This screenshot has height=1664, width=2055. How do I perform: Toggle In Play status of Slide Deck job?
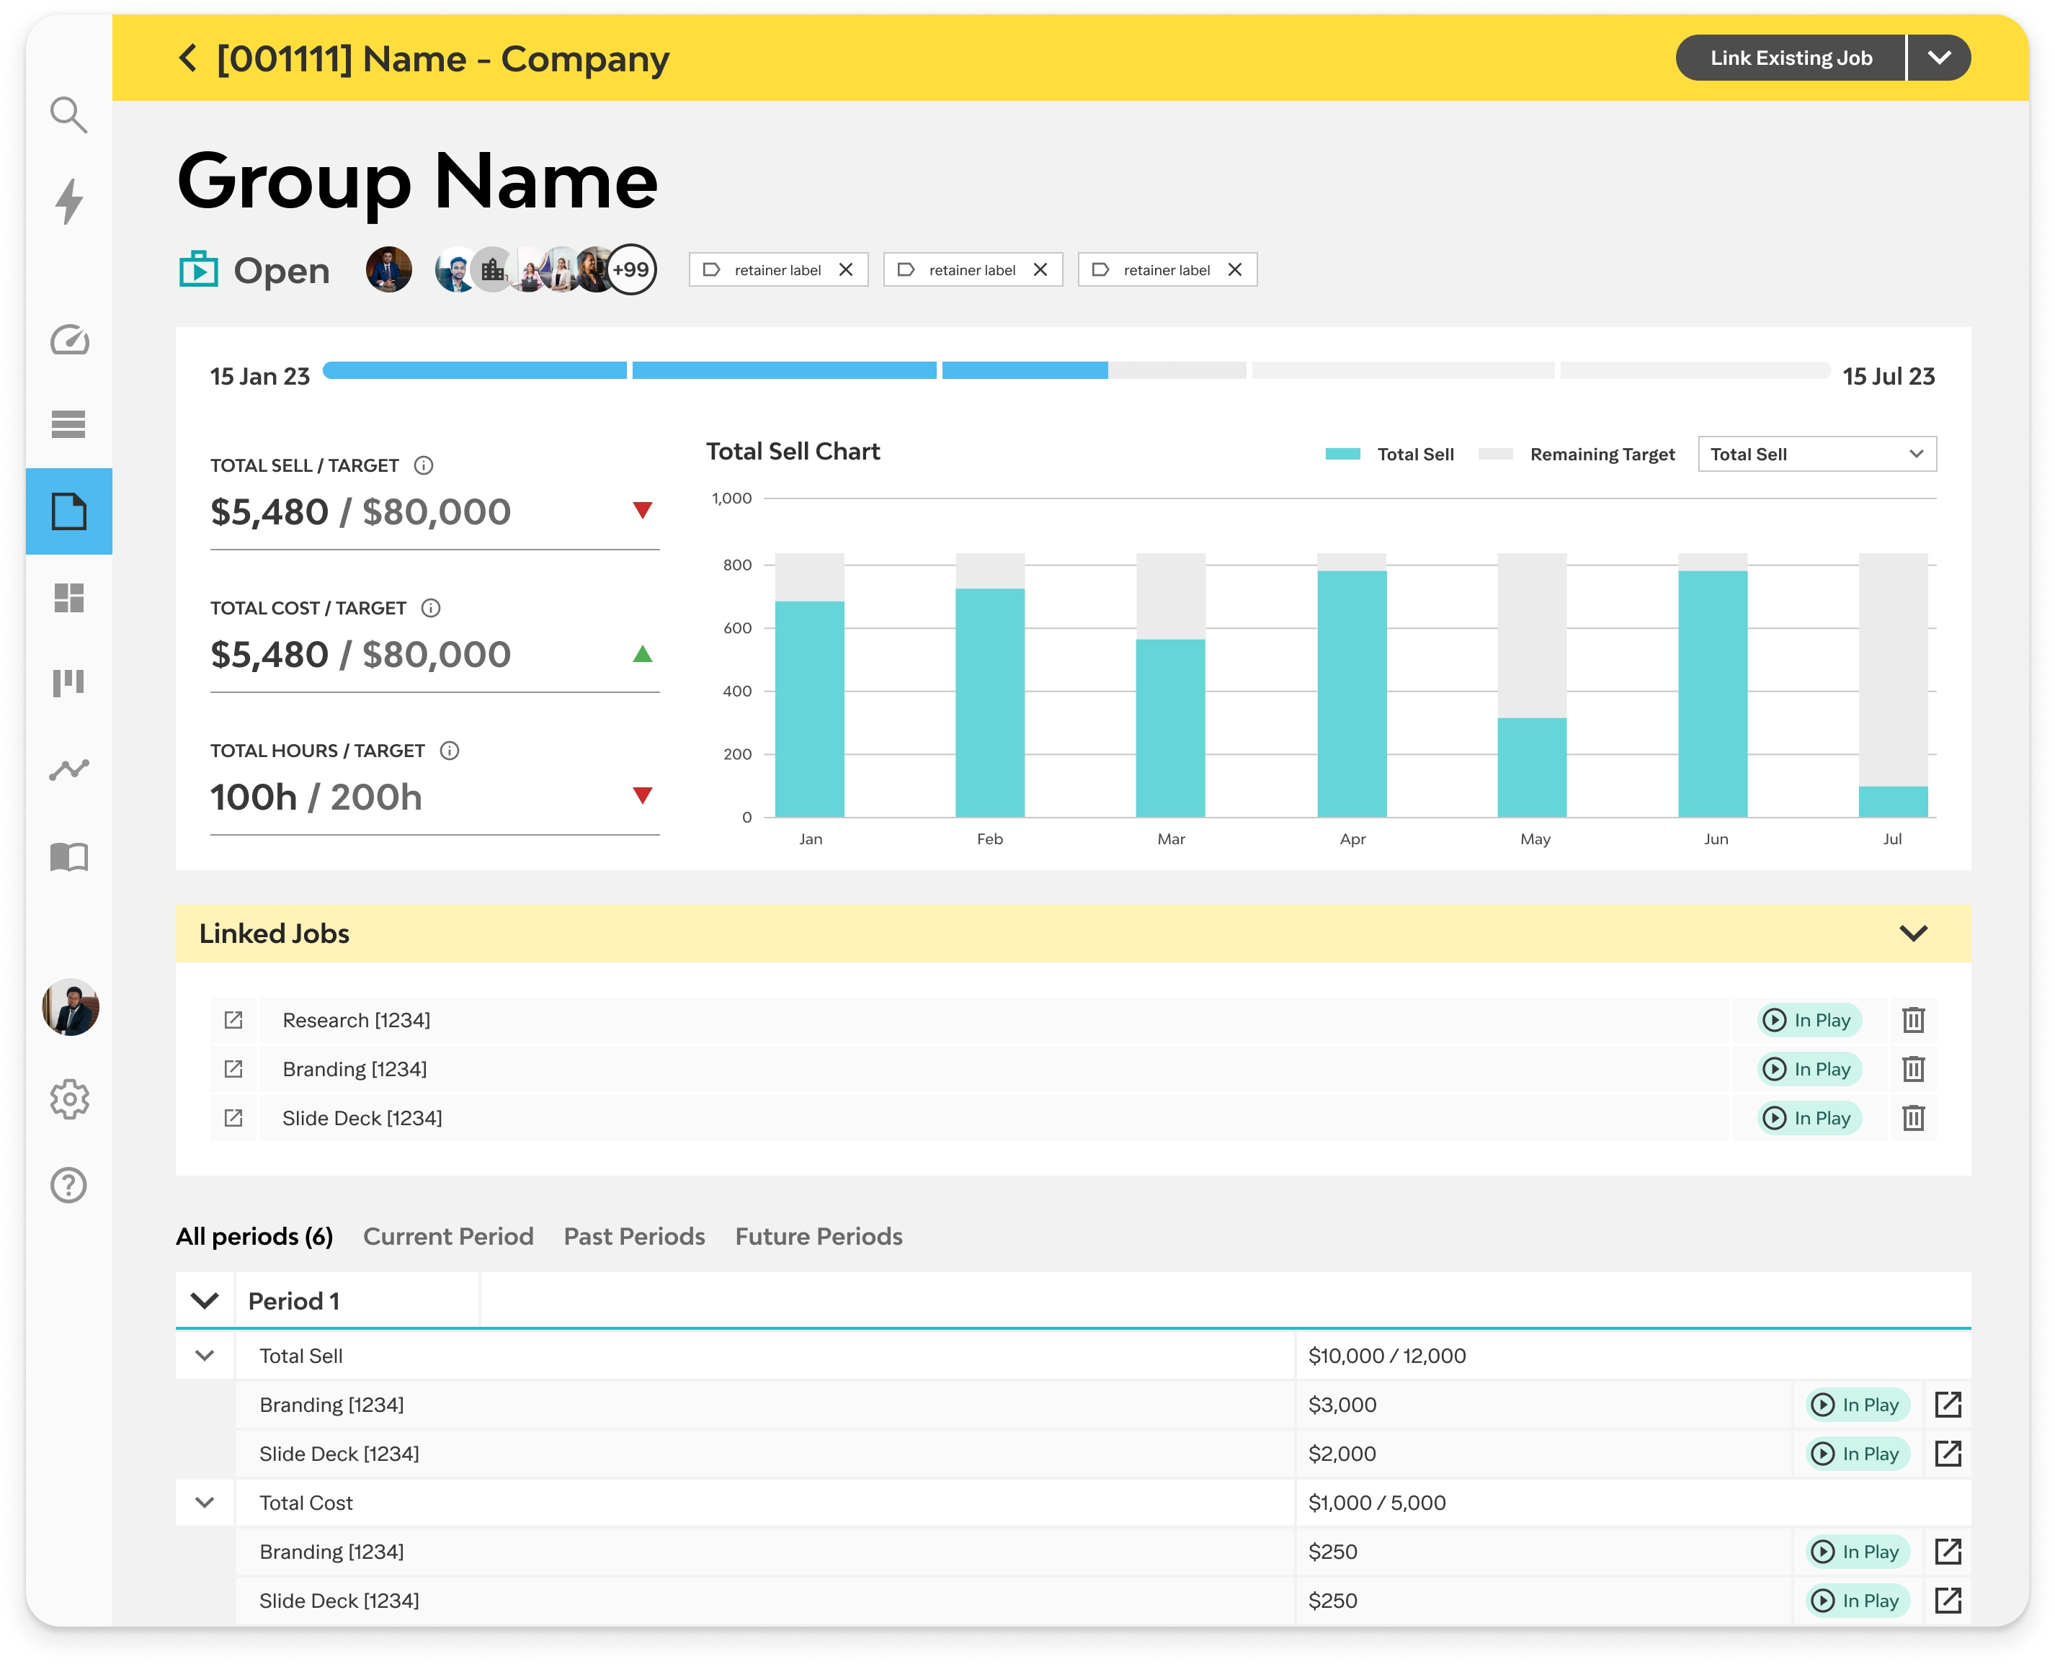pos(1809,1118)
